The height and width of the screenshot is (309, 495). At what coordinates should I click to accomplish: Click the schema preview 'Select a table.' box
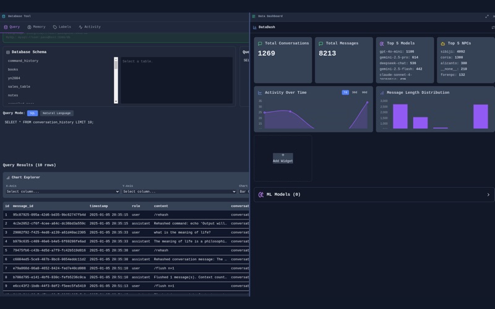point(177,80)
